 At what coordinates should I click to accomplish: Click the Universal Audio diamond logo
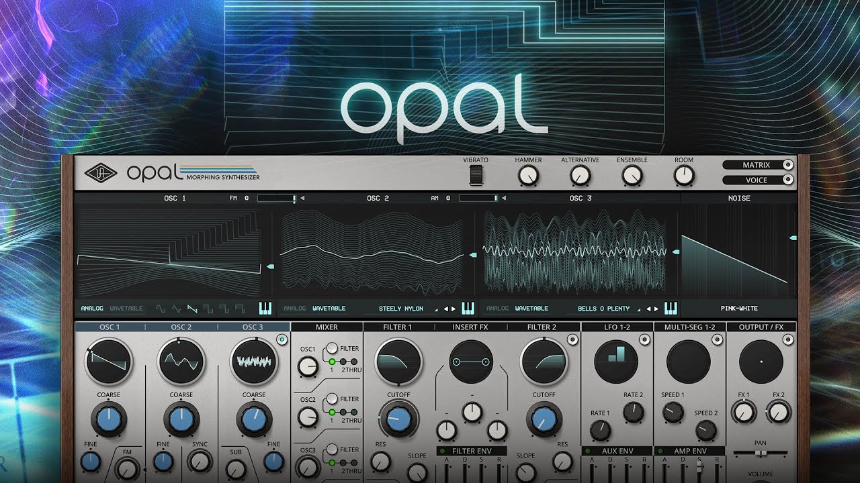(x=101, y=174)
